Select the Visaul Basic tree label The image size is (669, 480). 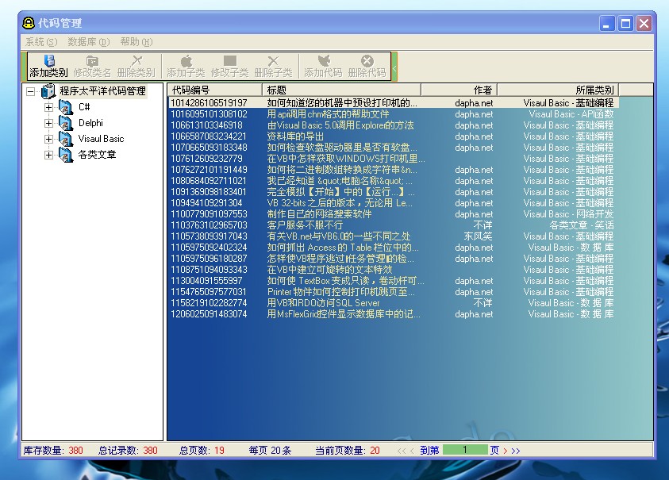point(101,139)
